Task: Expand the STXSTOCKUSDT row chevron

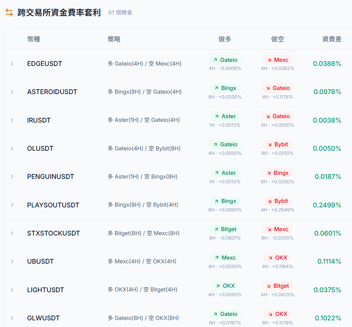Action: coord(12,233)
